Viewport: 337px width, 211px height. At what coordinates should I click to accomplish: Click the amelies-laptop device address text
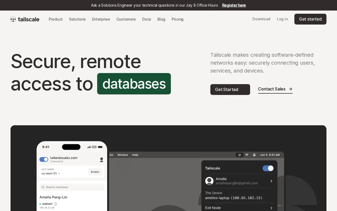click(234, 198)
